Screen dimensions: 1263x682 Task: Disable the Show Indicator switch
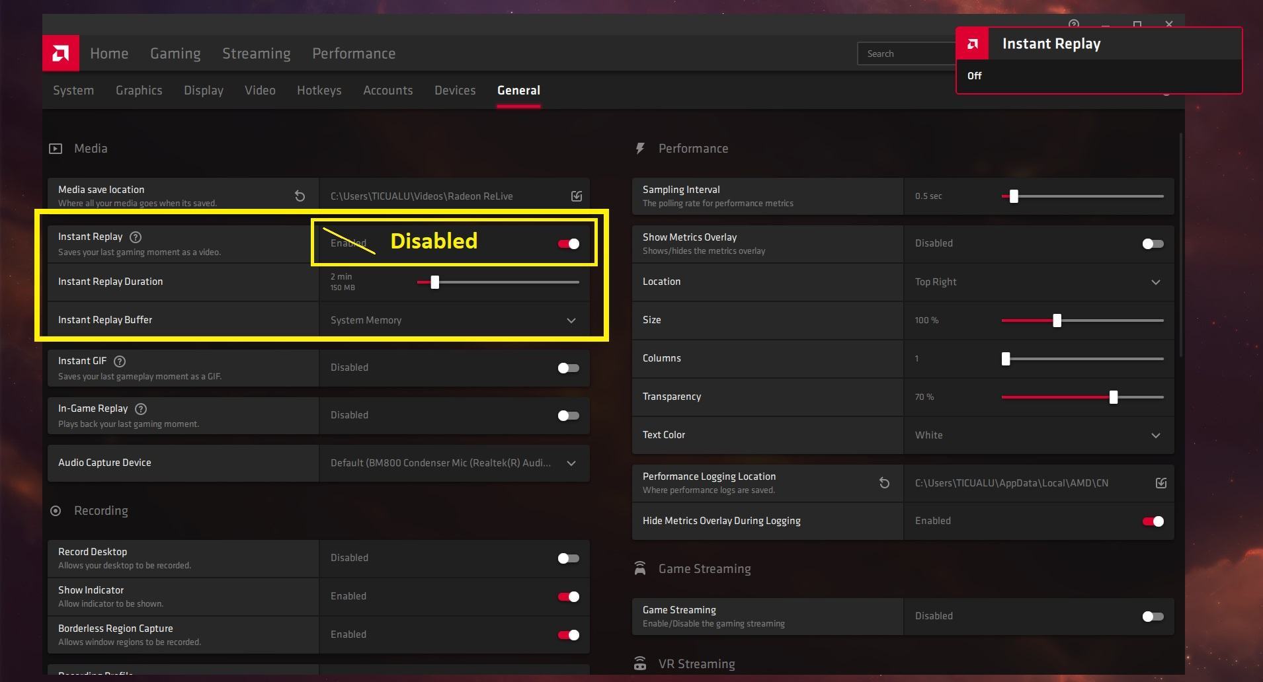(569, 597)
